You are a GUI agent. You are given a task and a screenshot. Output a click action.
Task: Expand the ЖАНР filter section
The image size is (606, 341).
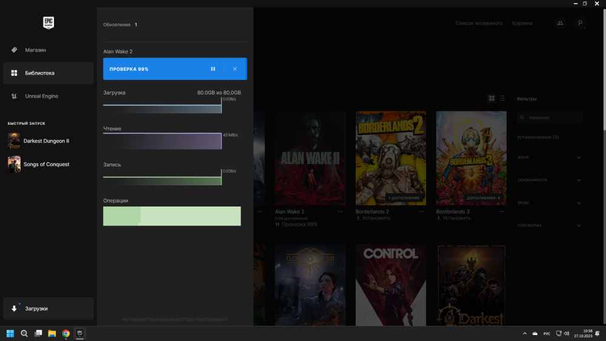click(x=578, y=157)
